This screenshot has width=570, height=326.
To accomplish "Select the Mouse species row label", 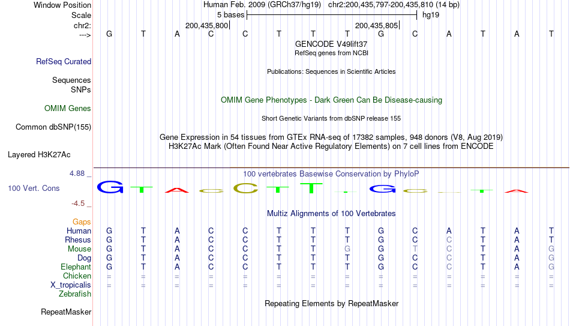I will (79, 249).
